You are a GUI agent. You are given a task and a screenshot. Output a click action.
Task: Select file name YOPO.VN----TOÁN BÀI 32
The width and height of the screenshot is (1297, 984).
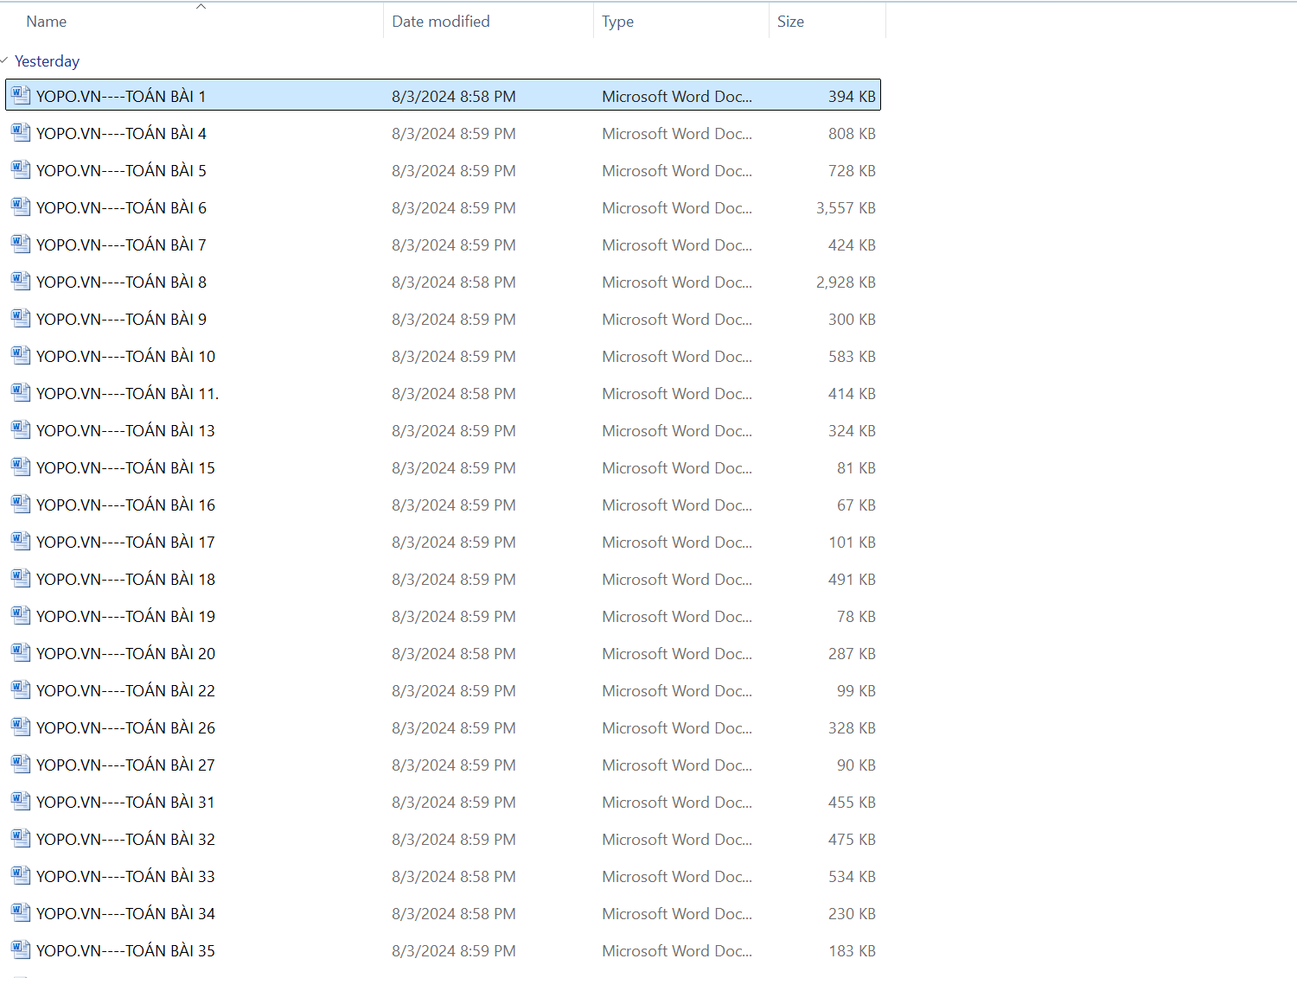pyautogui.click(x=125, y=839)
